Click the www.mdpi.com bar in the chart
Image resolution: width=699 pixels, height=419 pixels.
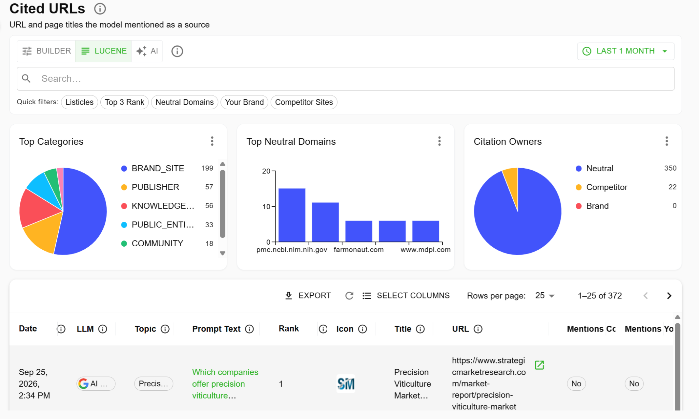tap(426, 231)
